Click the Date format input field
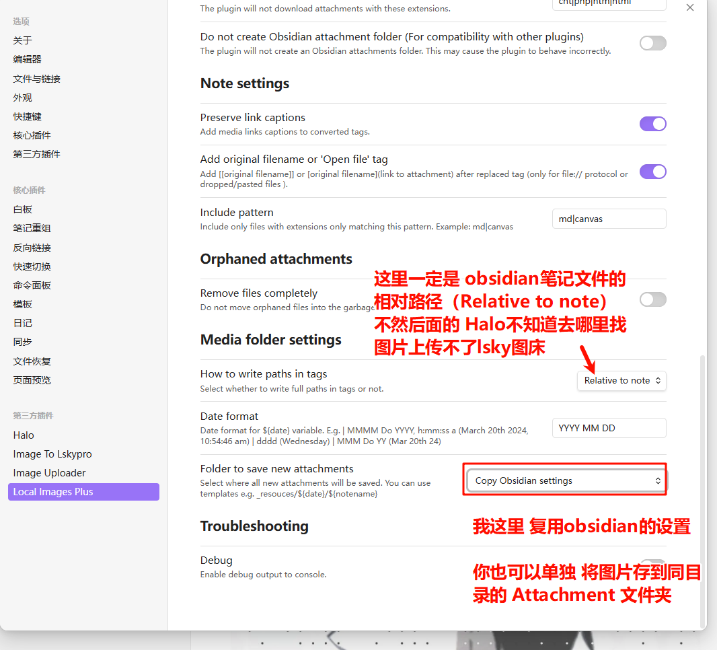Image resolution: width=717 pixels, height=650 pixels. [609, 428]
